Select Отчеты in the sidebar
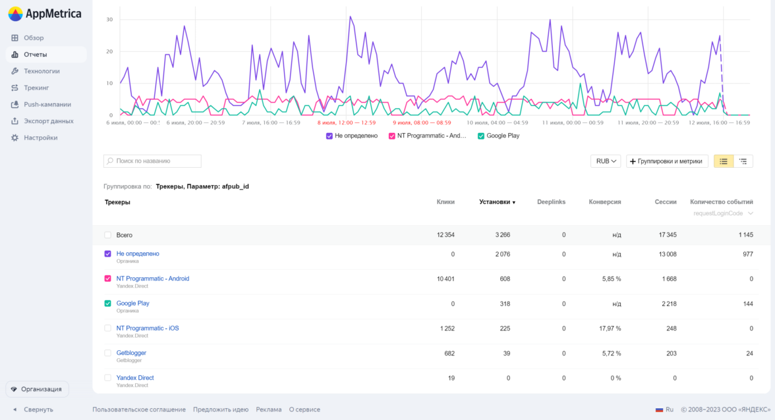Image resolution: width=775 pixels, height=420 pixels. tap(35, 55)
